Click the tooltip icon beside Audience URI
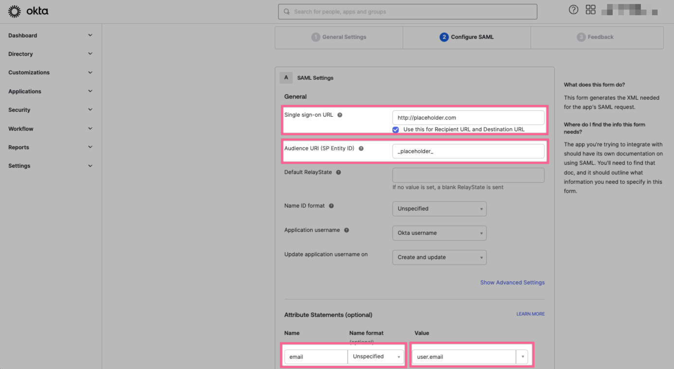The width and height of the screenshot is (674, 369). click(361, 148)
